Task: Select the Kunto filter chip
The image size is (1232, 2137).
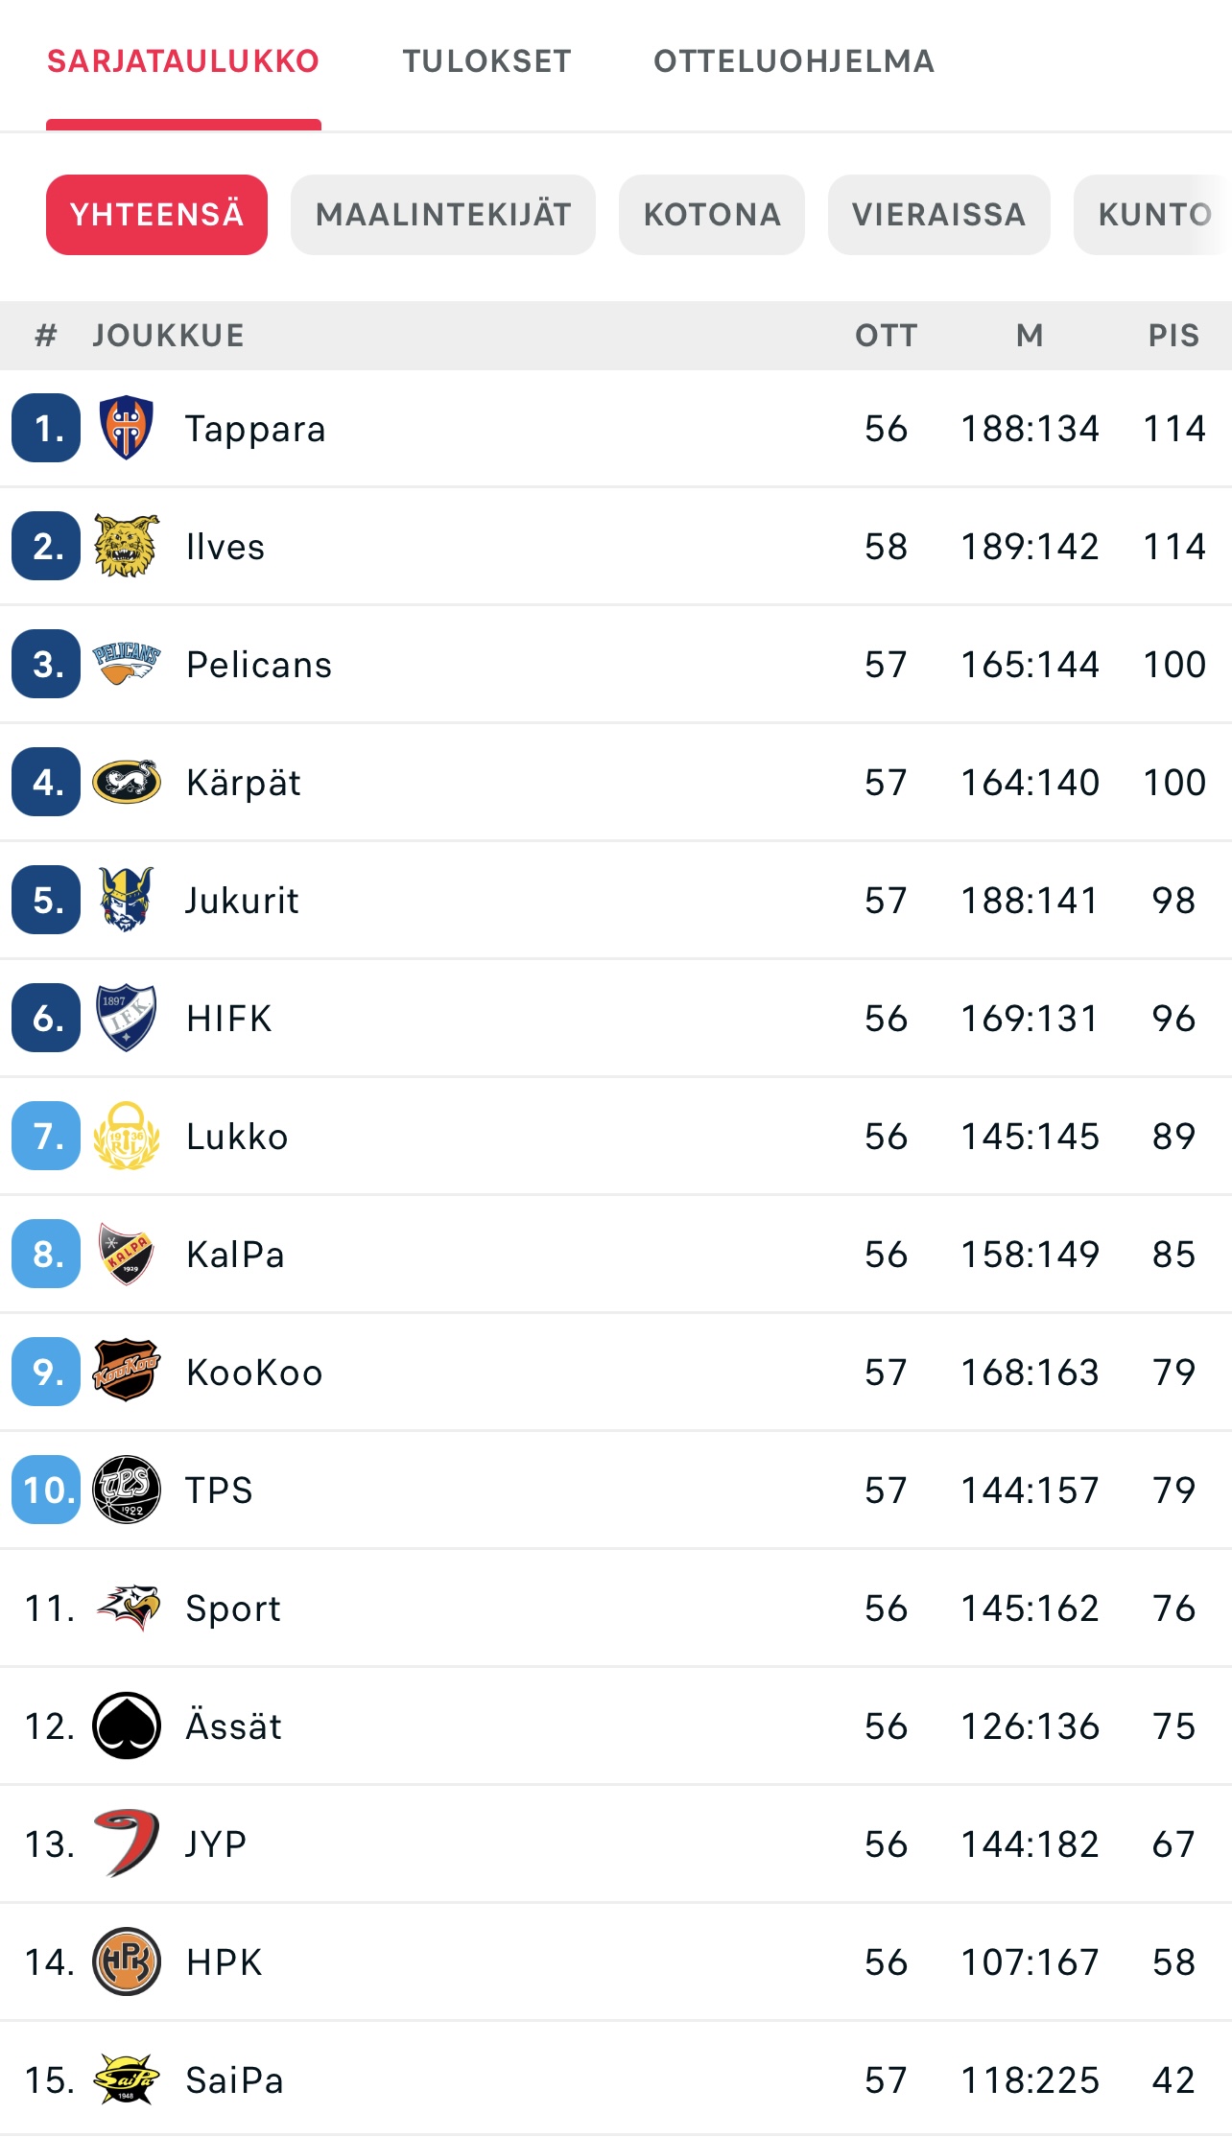Action: 1153,215
